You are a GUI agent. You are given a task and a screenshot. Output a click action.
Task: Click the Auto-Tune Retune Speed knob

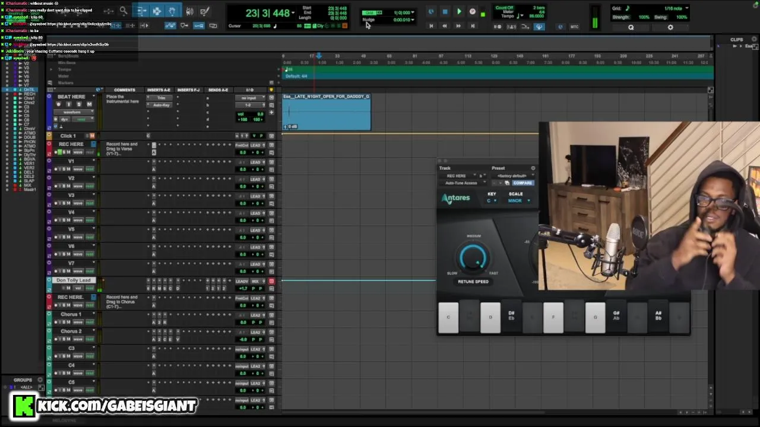coord(473,257)
